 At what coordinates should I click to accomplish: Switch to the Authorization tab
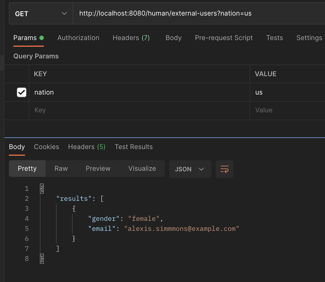pyautogui.click(x=78, y=38)
